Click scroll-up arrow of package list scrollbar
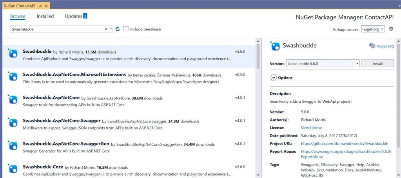The image size is (401, 178). 258,41
